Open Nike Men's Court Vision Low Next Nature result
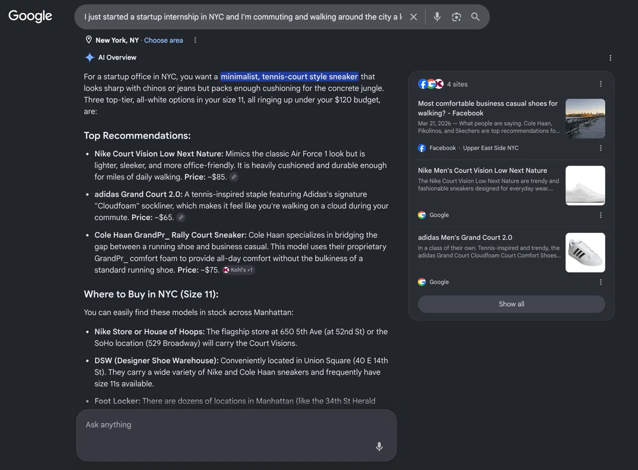The height and width of the screenshot is (470, 638). [482, 170]
